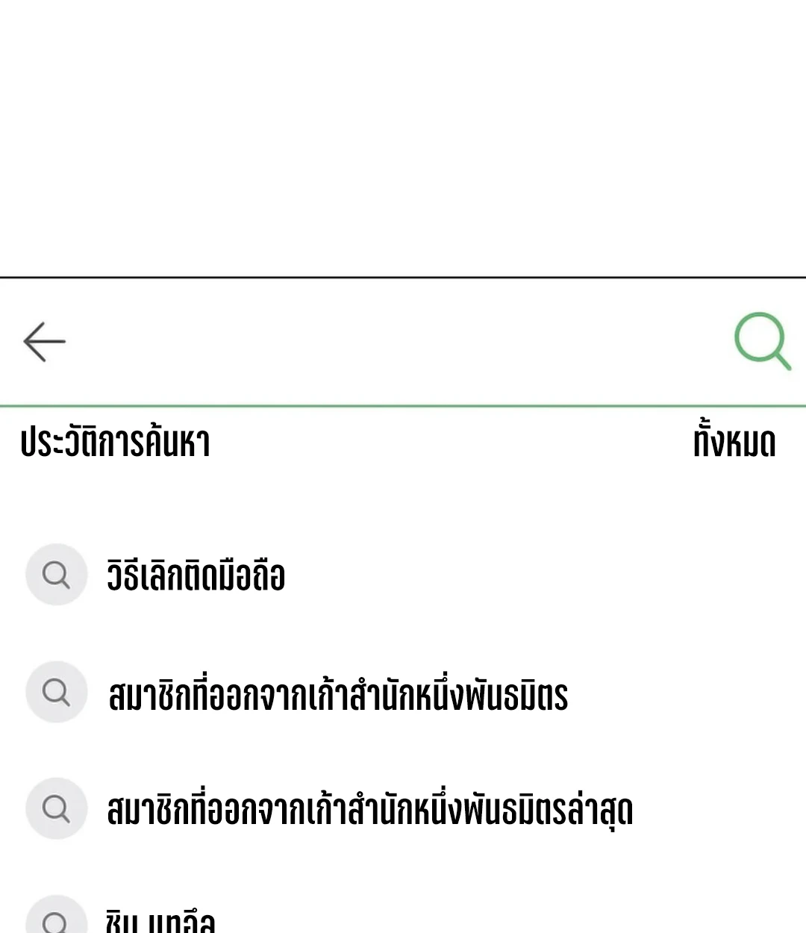Image resolution: width=806 pixels, height=933 pixels.
Task: Go back using the left arrow
Action: point(44,342)
